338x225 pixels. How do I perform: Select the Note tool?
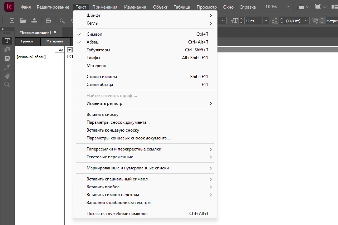point(7,58)
